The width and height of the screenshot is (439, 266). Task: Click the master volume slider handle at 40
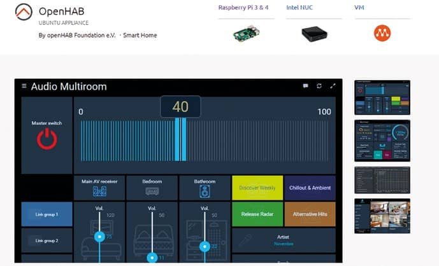(x=180, y=139)
